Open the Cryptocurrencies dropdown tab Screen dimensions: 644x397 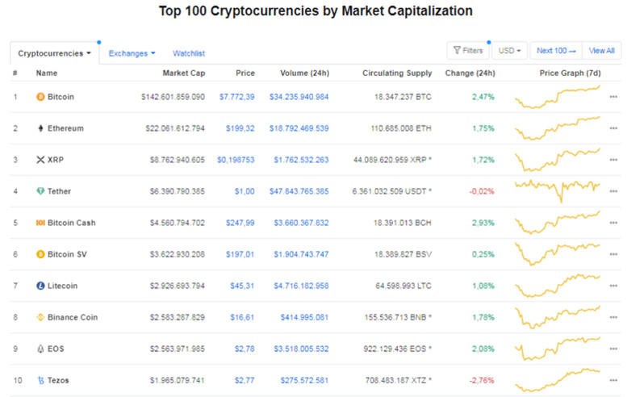coord(54,53)
